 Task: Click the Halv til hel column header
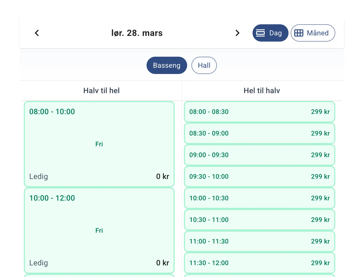(x=101, y=91)
